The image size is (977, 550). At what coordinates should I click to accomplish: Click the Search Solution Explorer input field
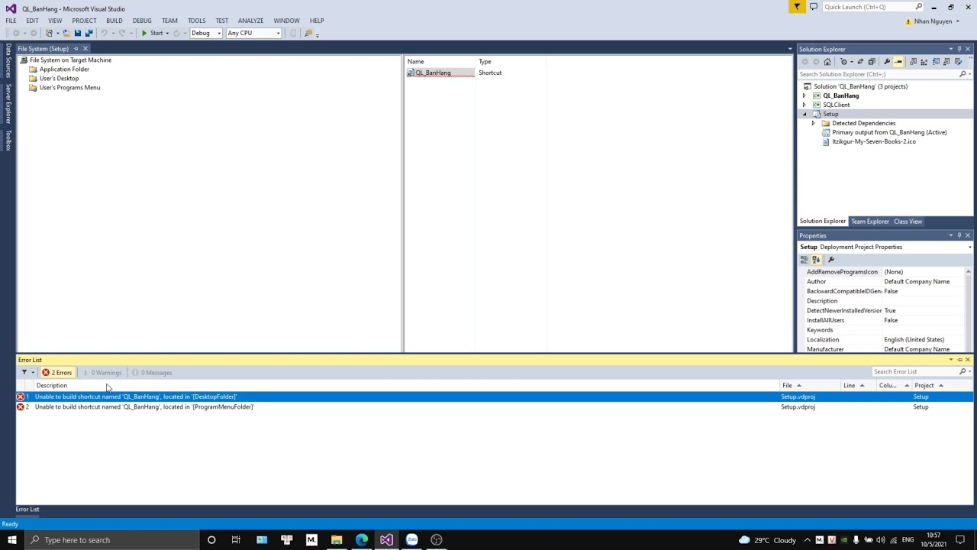(x=877, y=74)
